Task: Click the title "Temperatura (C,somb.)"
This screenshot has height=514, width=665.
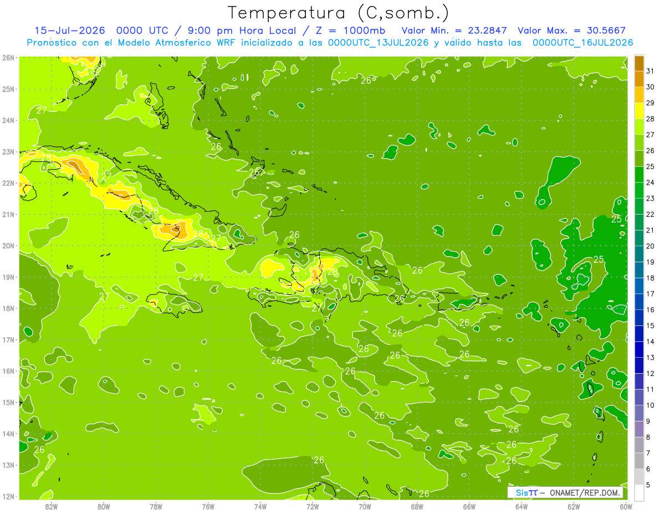Action: pyautogui.click(x=339, y=13)
